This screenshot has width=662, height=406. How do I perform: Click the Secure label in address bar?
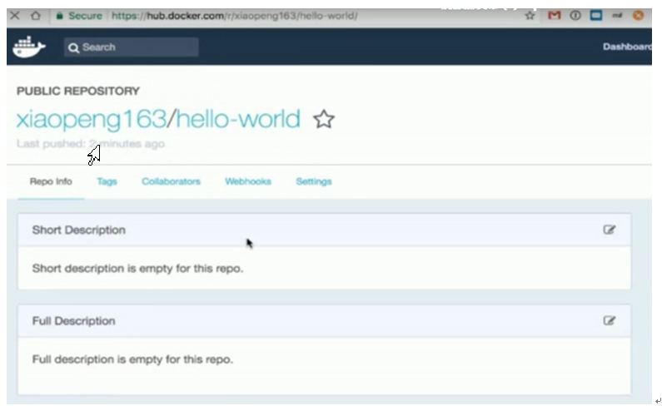click(85, 16)
